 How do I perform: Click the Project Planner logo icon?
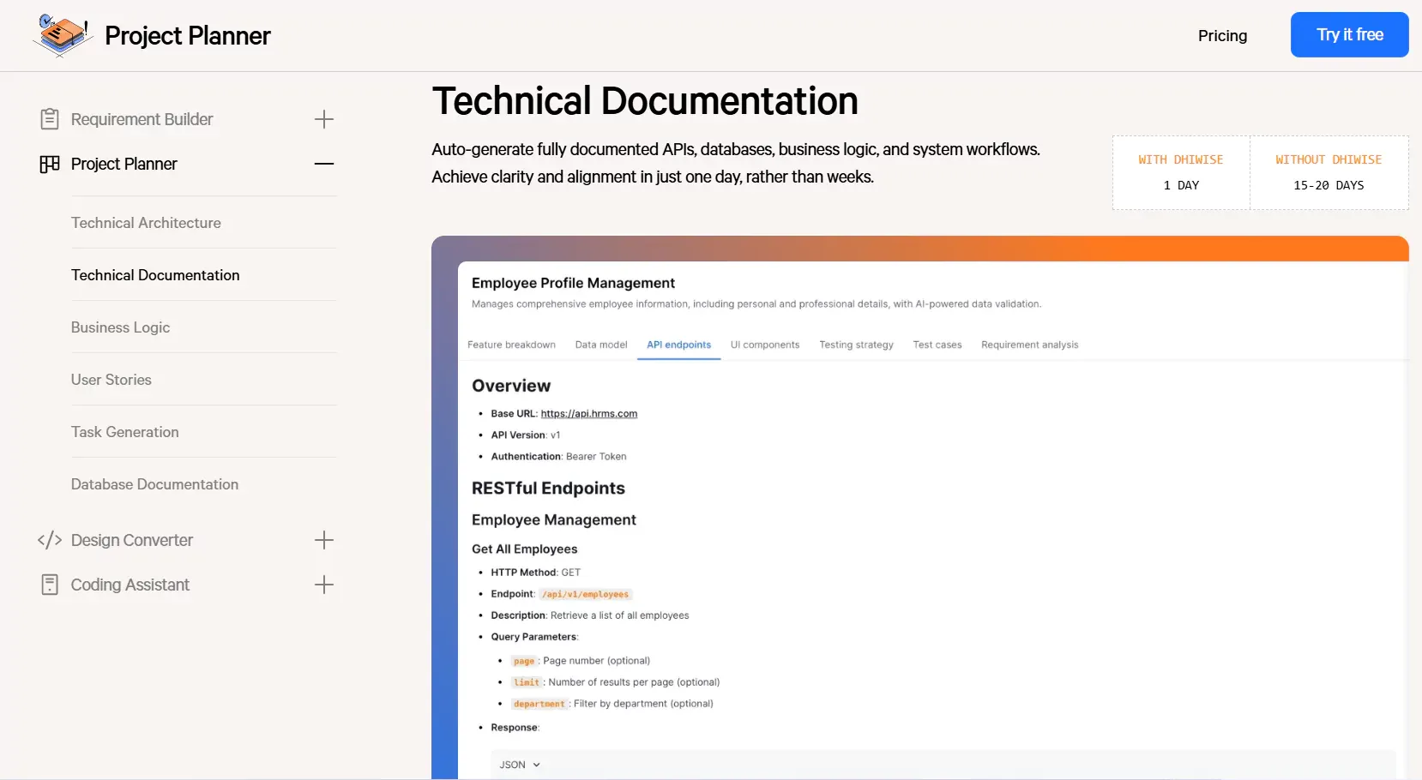63,35
